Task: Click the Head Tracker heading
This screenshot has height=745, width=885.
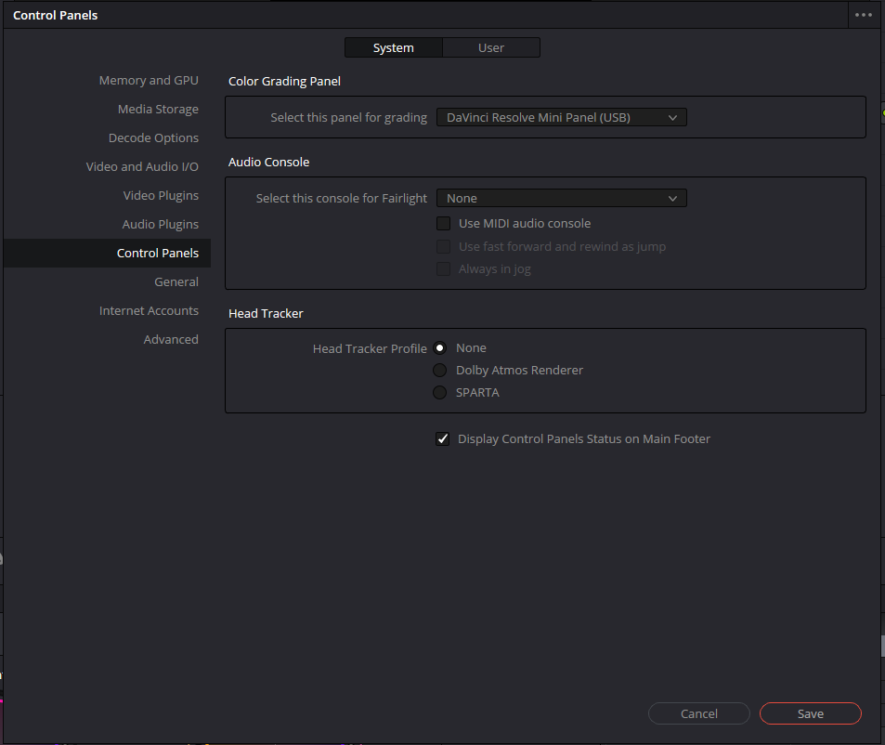Action: coord(266,313)
